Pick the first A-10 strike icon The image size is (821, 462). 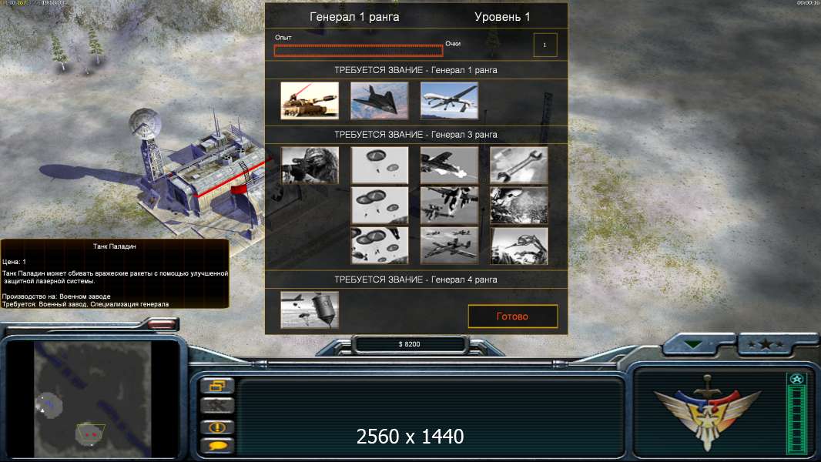pyautogui.click(x=449, y=166)
